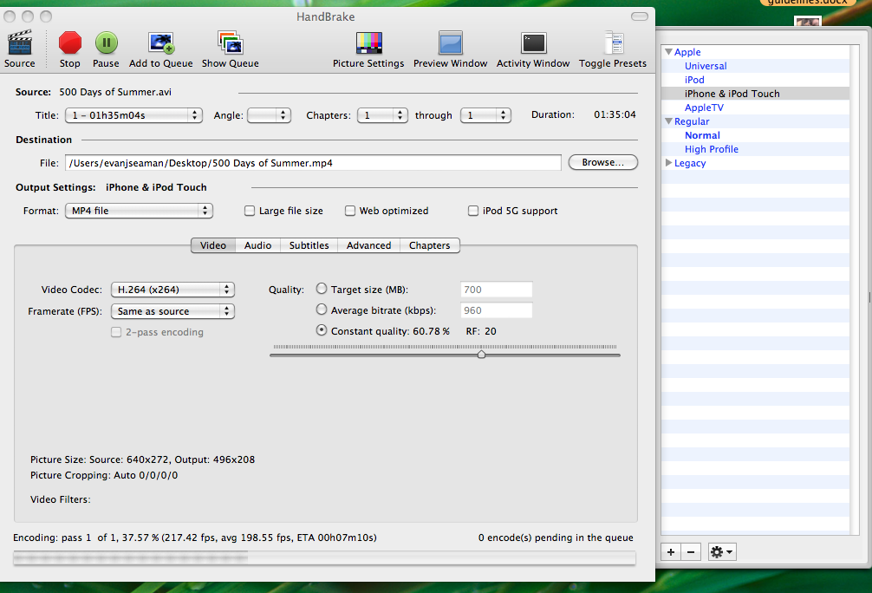Collapse the Apple presets group
The height and width of the screenshot is (593, 872).
coord(669,52)
